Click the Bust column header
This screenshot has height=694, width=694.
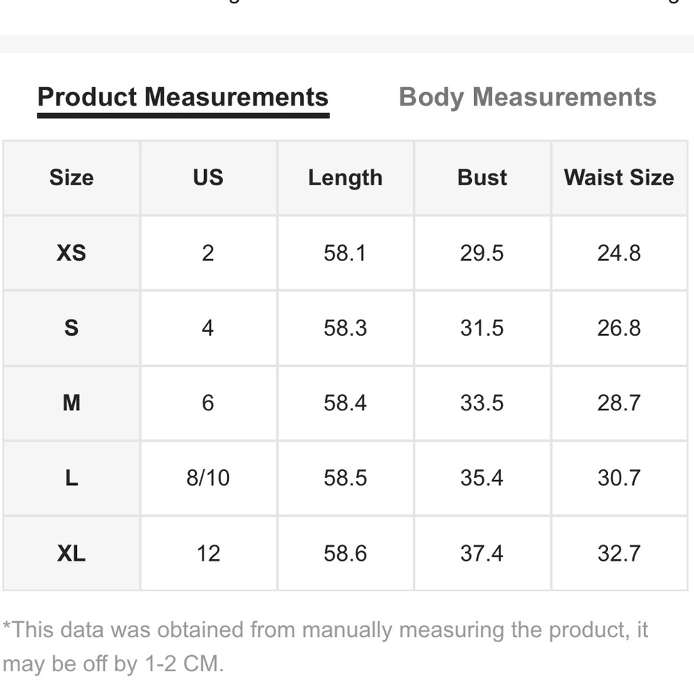coord(482,178)
